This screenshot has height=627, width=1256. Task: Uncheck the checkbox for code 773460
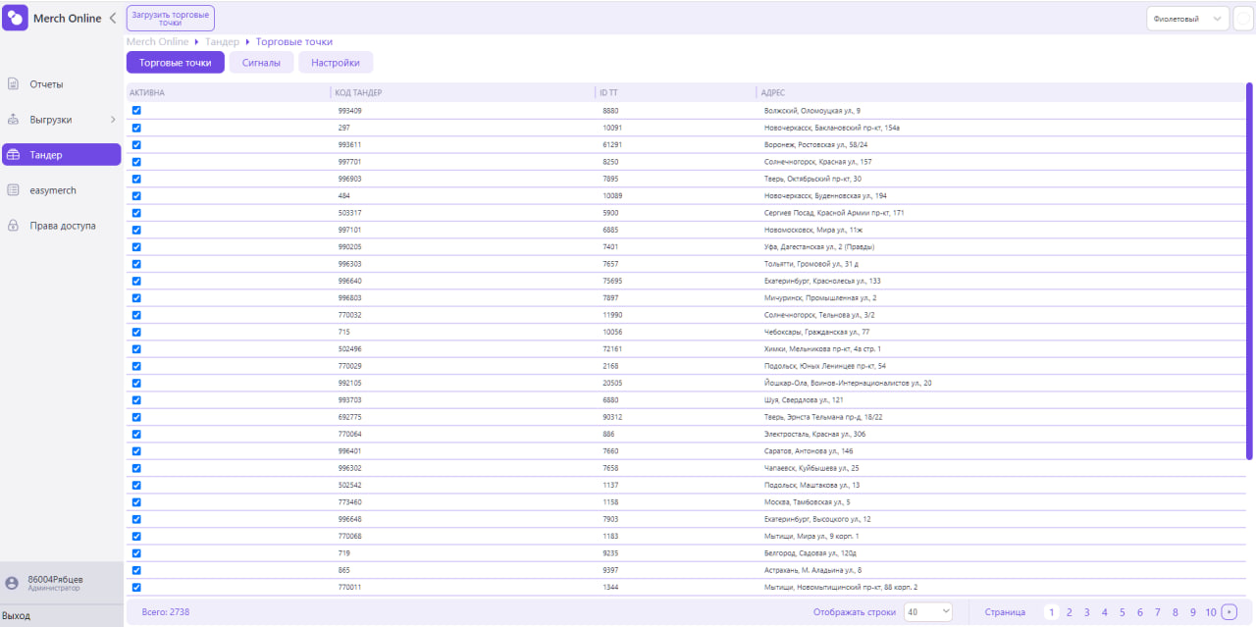(136, 502)
